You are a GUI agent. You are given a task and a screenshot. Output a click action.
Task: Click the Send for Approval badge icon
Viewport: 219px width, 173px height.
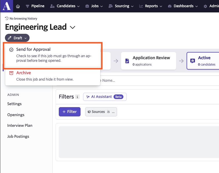11,50
